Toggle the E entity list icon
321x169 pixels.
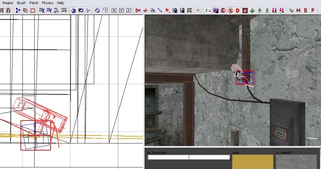click(x=208, y=10)
